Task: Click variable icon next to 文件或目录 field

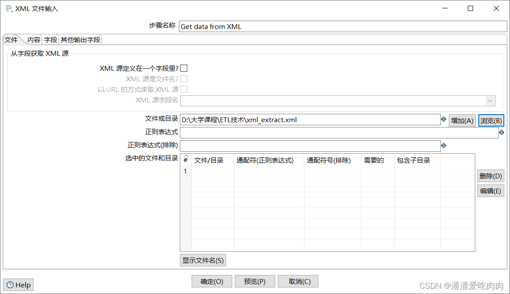Action: [x=443, y=120]
